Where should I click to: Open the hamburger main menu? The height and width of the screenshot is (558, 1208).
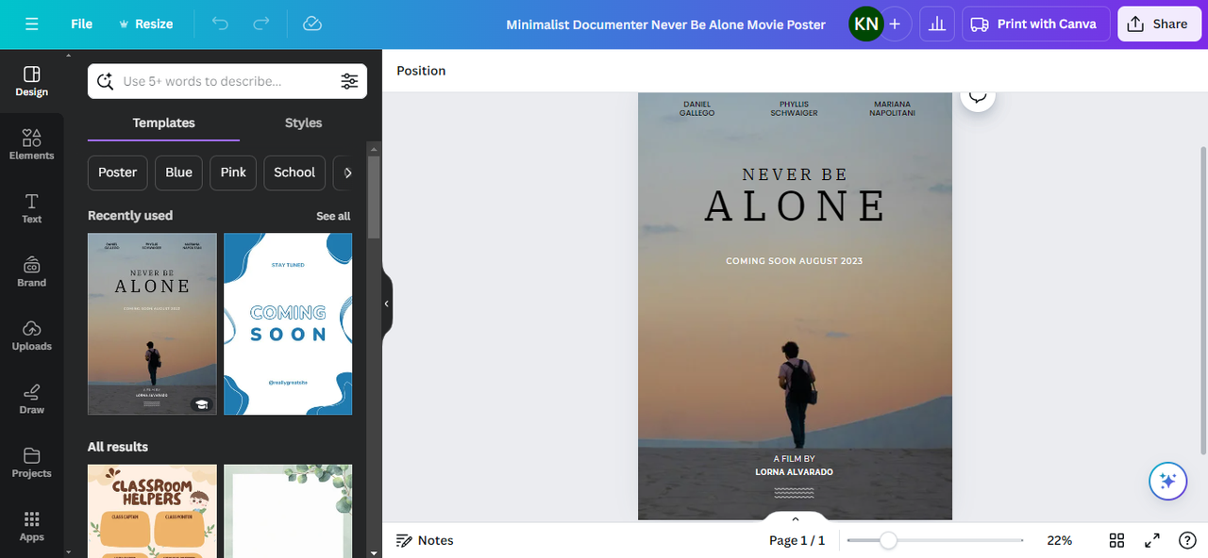(31, 24)
